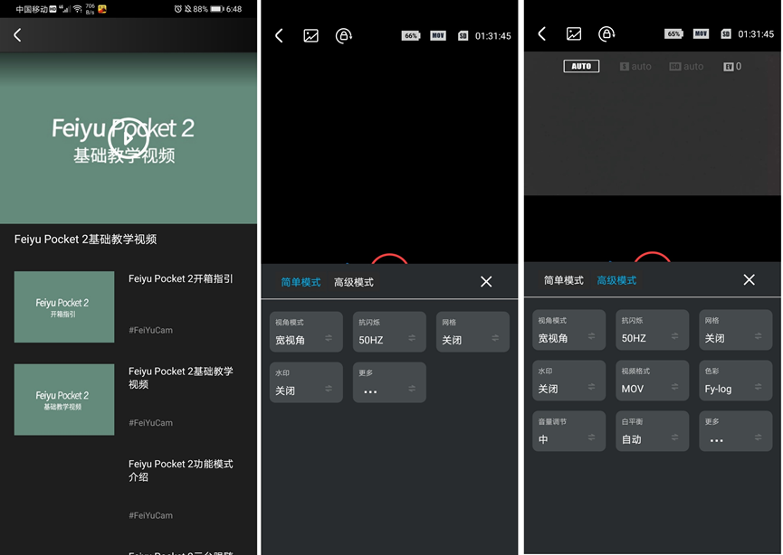Open the 色彩 Fy-log color dropdown

click(735, 381)
